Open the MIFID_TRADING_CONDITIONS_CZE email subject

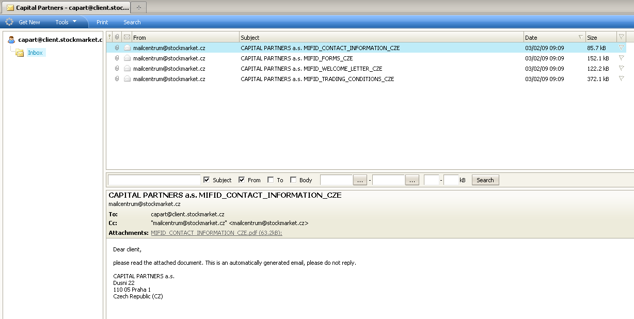pyautogui.click(x=318, y=79)
